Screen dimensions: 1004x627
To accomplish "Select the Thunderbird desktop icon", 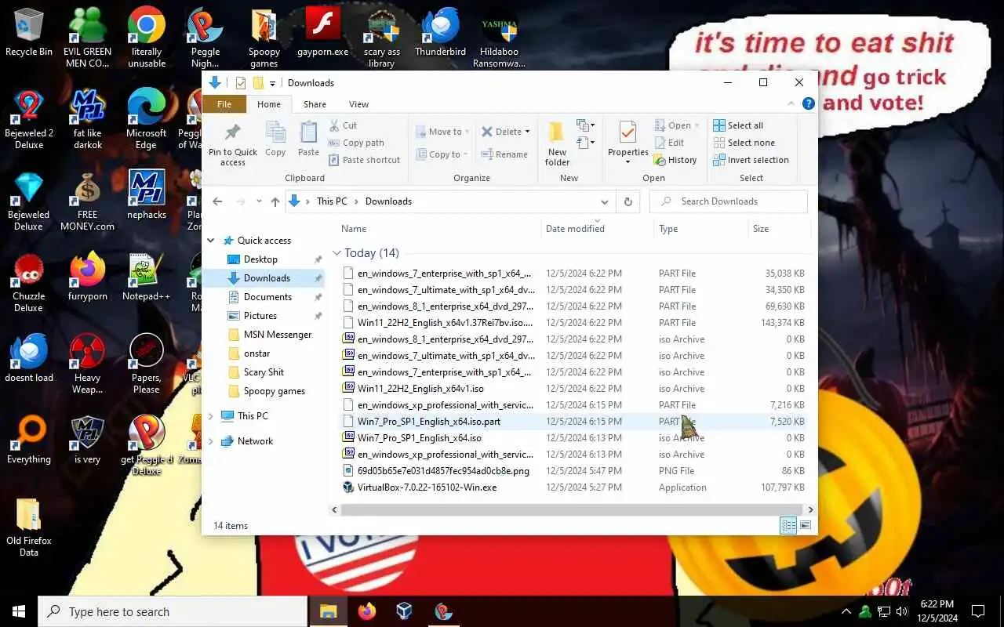I will pyautogui.click(x=440, y=33).
